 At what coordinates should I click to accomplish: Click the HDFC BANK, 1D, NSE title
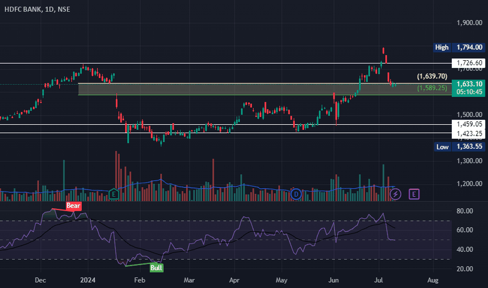tap(37, 9)
